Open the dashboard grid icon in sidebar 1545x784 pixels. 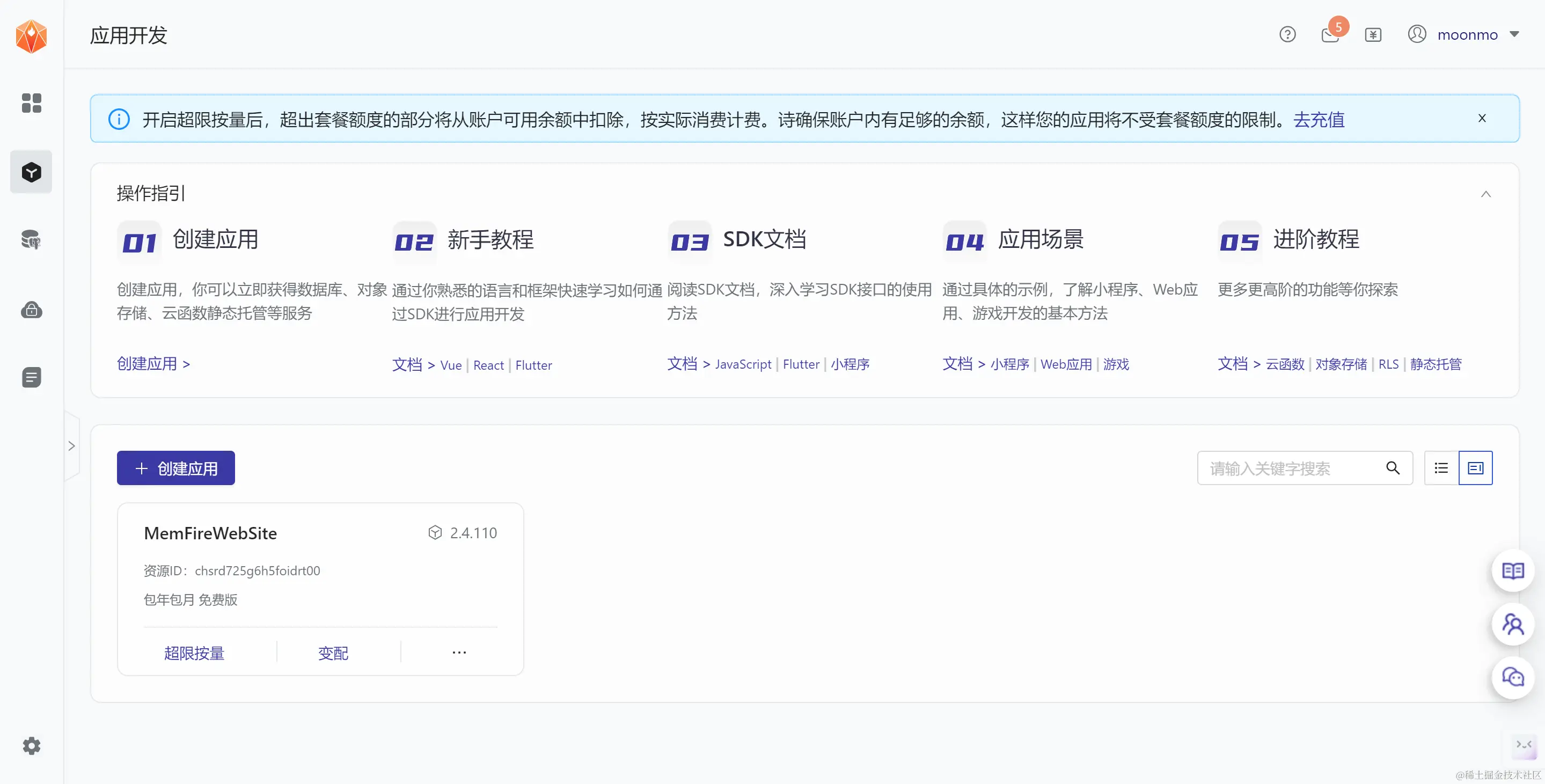[x=31, y=102]
